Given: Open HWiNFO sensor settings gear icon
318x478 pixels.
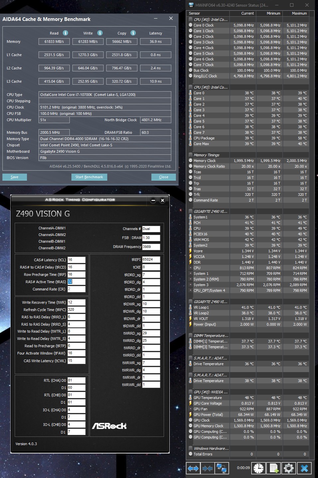Looking at the screenshot, I should (x=288, y=468).
